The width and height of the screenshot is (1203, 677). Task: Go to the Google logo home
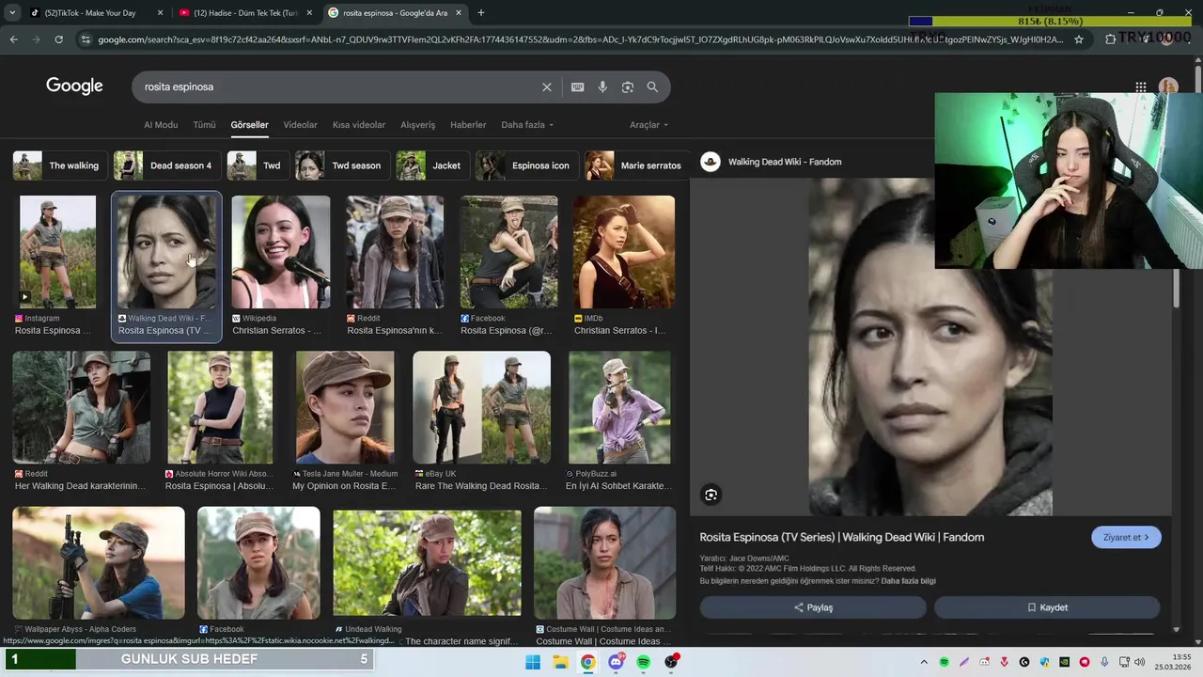click(74, 87)
